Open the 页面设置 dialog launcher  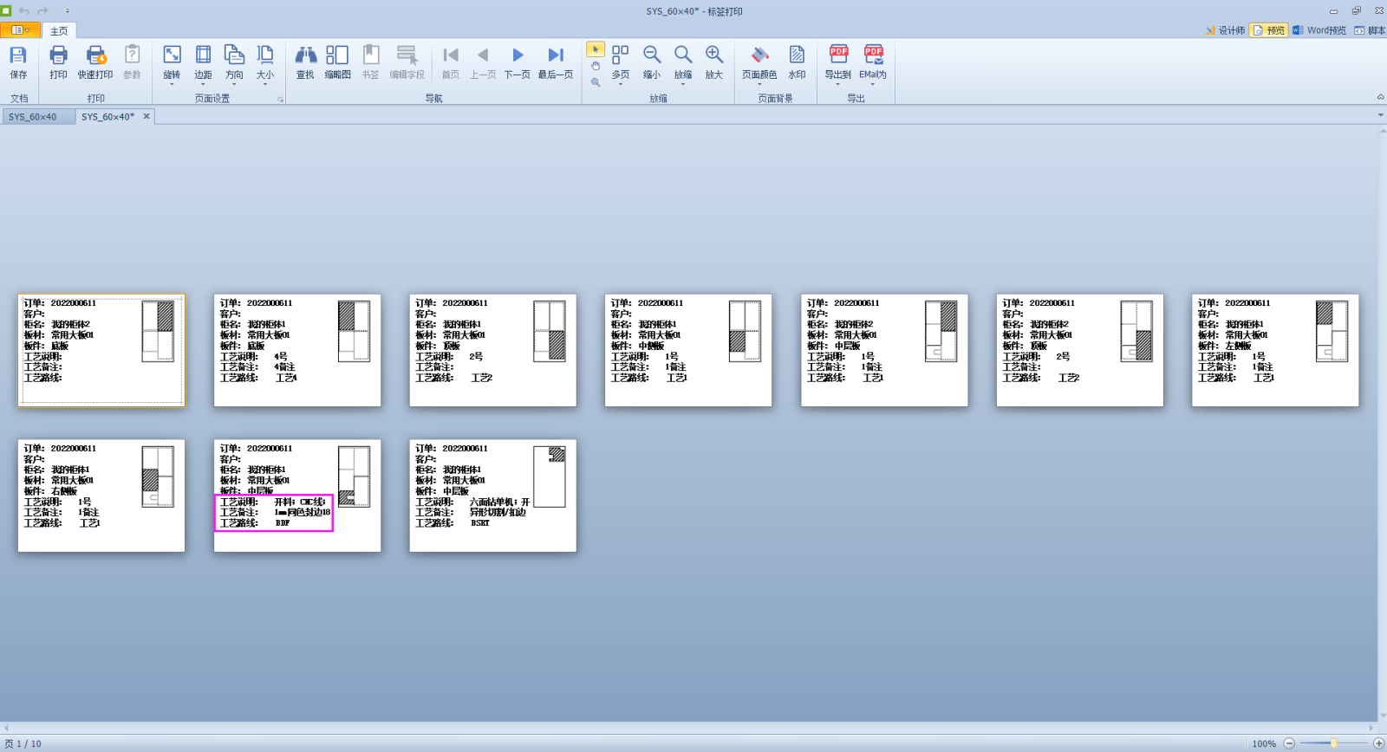click(280, 100)
